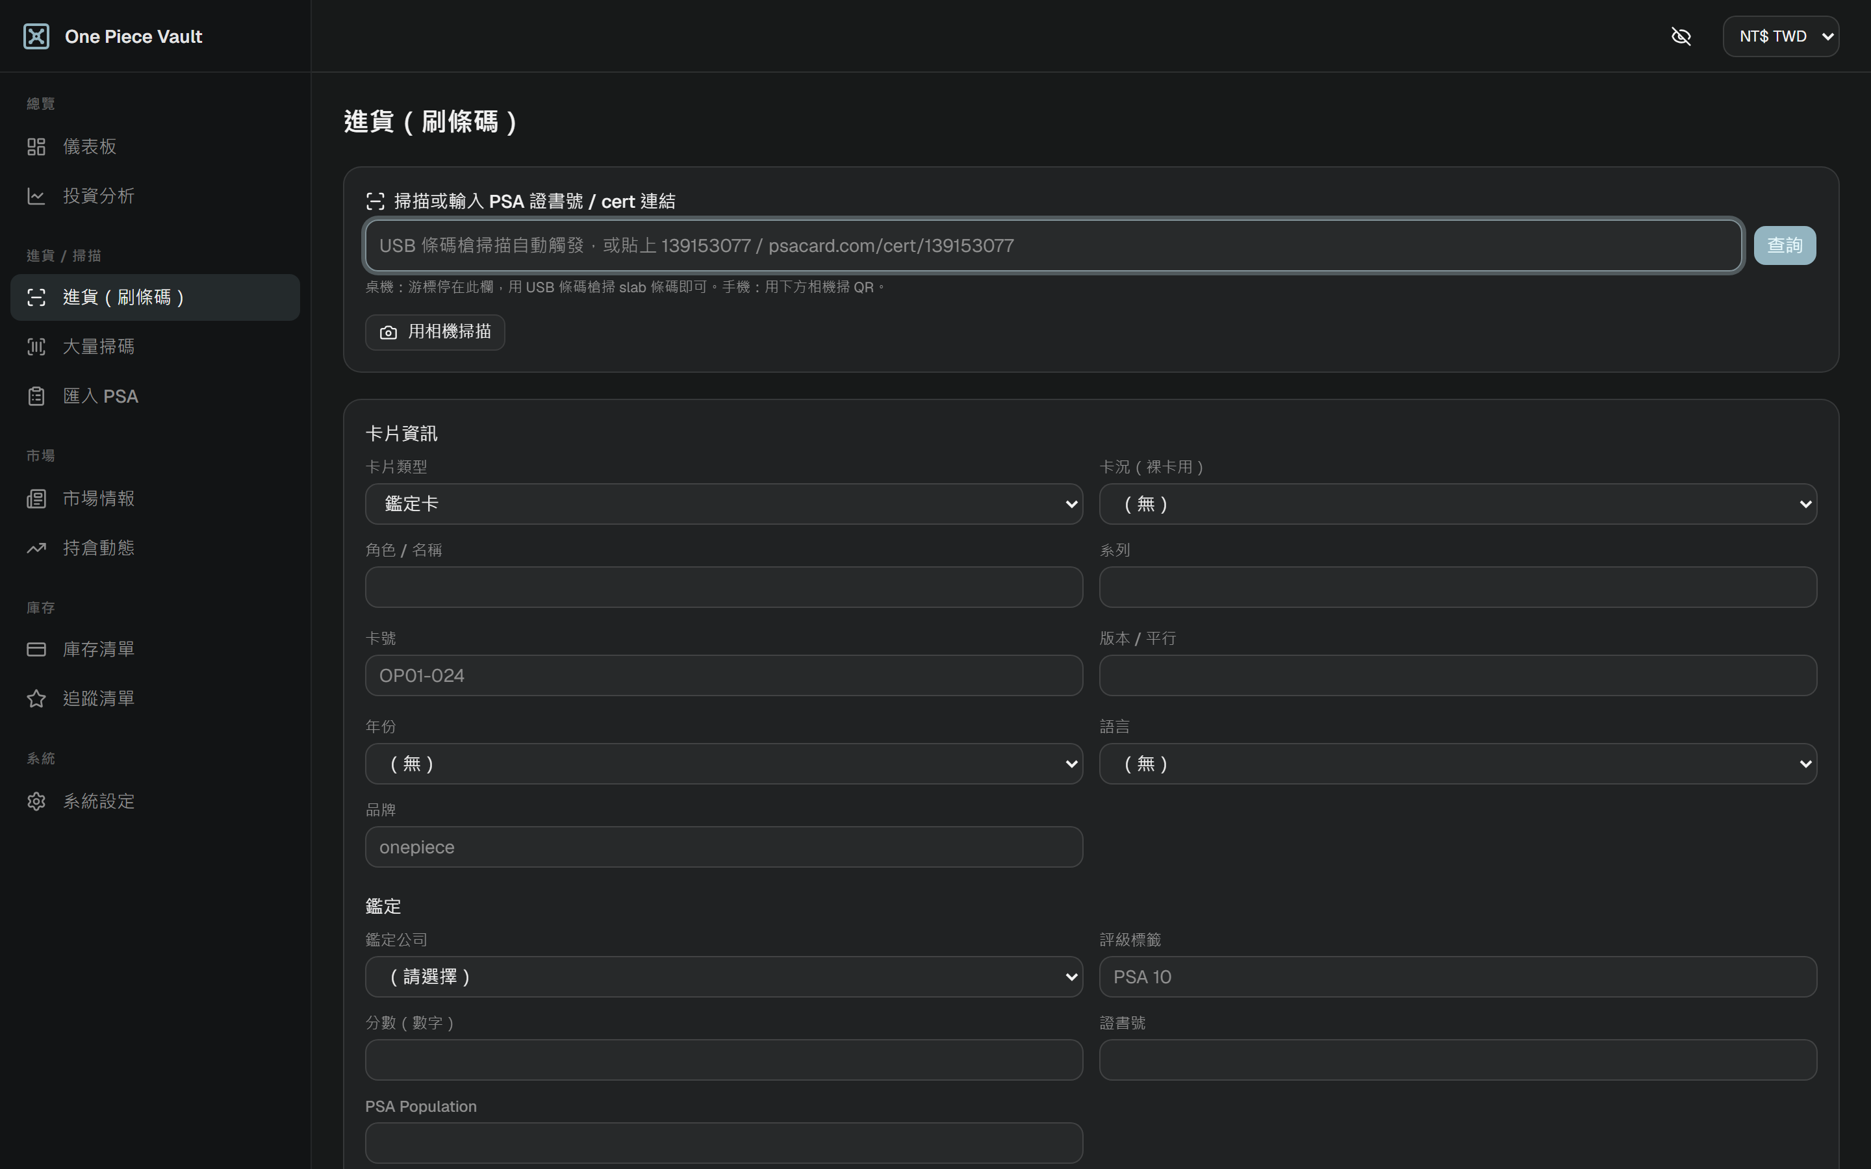This screenshot has width=1871, height=1169.
Task: Click the 系列 input field
Action: (1458, 588)
